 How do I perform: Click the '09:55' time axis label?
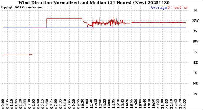click(78, 104)
